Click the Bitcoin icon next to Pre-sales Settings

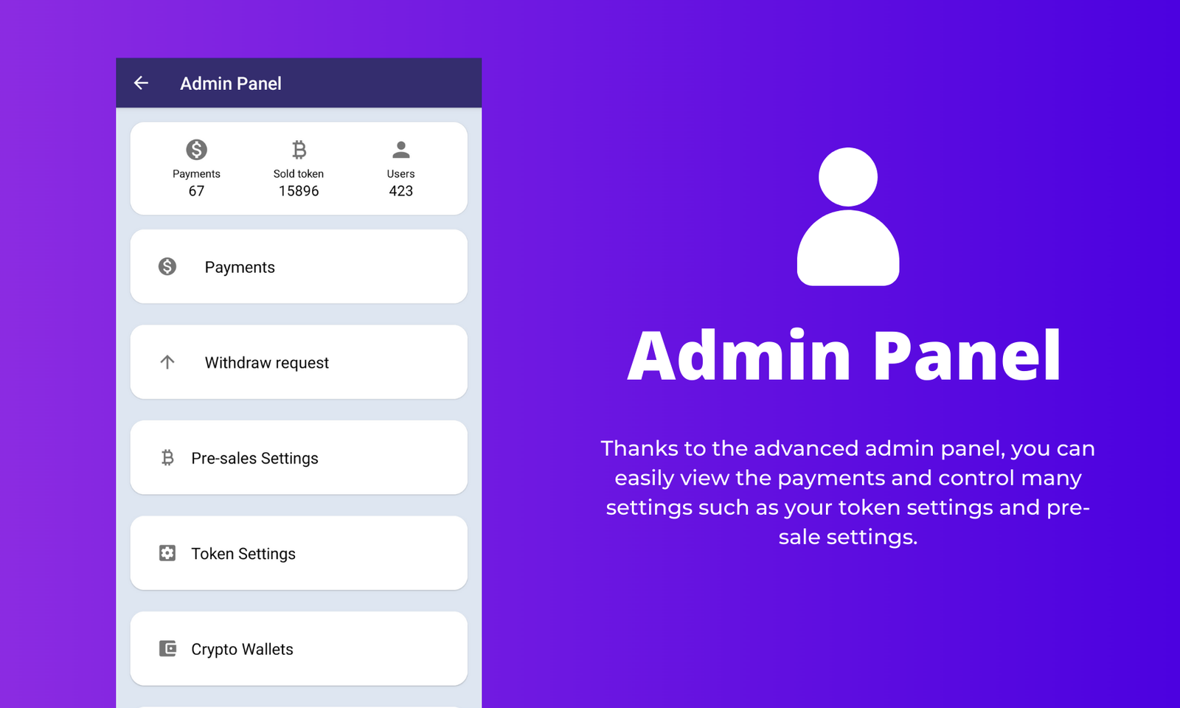coord(167,457)
